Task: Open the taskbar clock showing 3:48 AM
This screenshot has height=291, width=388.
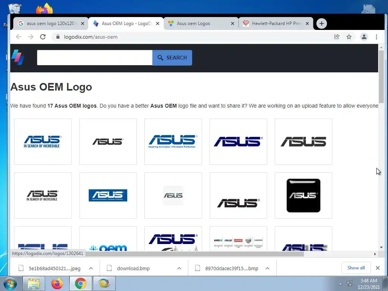Action: [368, 284]
